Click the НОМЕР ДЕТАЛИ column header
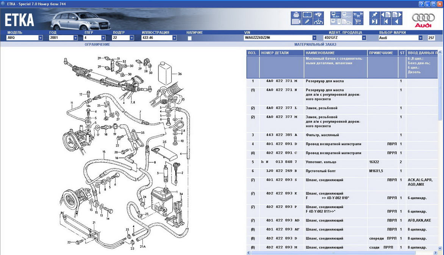This screenshot has height=255, width=444. pos(275,53)
